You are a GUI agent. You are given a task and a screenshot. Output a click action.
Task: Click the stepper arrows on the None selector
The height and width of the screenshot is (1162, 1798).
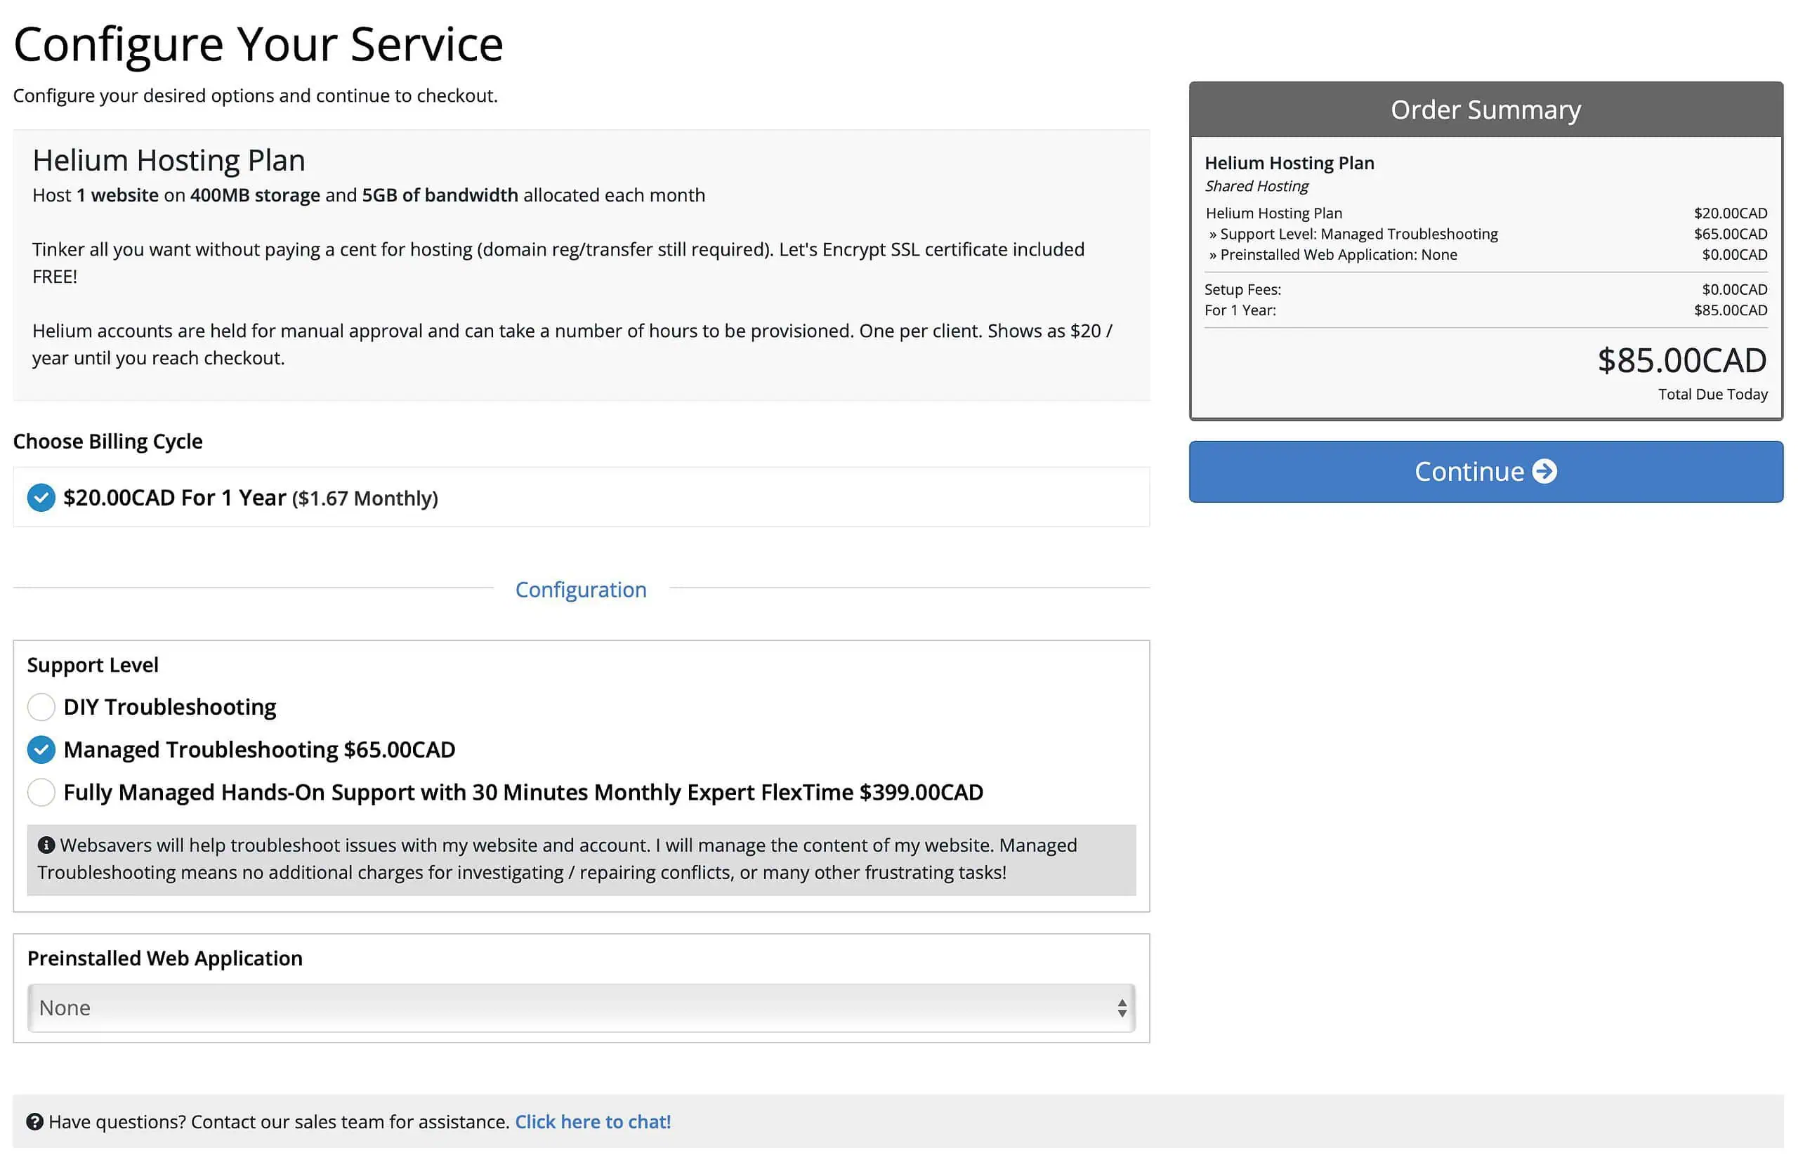(1122, 1008)
